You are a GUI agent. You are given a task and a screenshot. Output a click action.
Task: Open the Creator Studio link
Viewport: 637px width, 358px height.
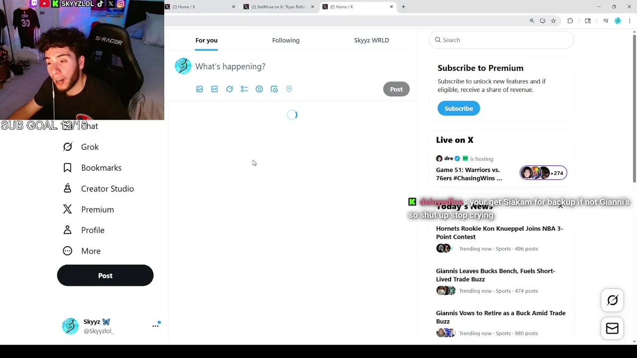click(107, 188)
